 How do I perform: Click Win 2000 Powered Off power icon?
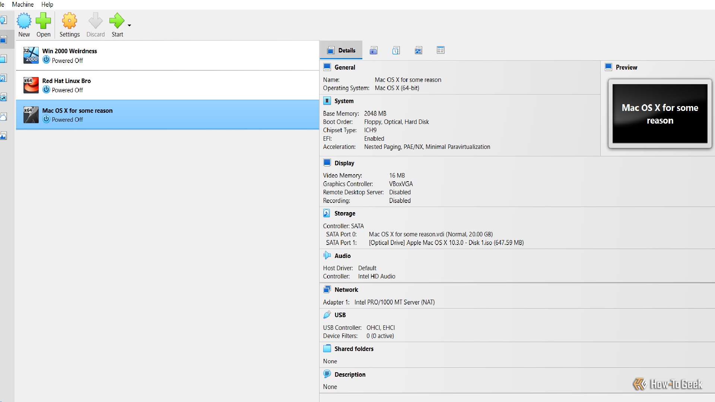(46, 60)
